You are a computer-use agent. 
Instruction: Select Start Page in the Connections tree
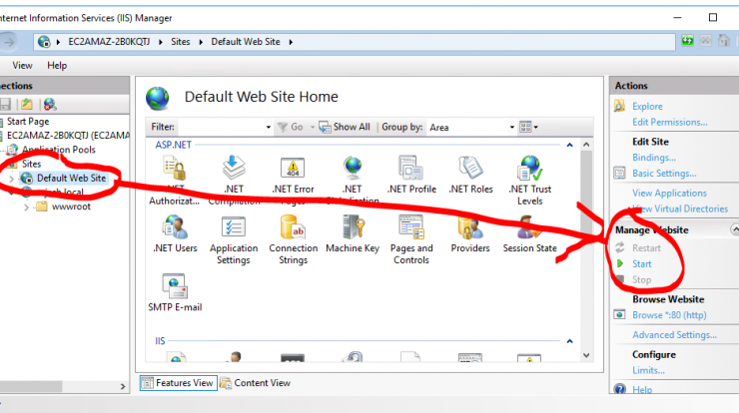coord(28,122)
